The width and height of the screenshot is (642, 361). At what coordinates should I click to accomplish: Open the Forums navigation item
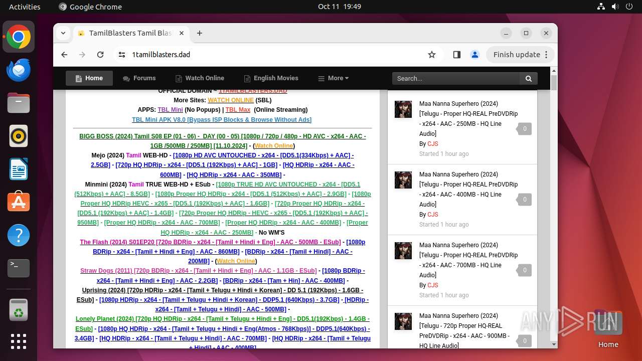point(139,78)
